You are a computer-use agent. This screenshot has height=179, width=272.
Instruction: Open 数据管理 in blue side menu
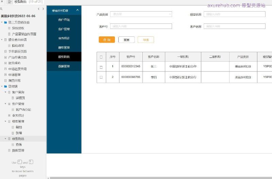coord(64,66)
